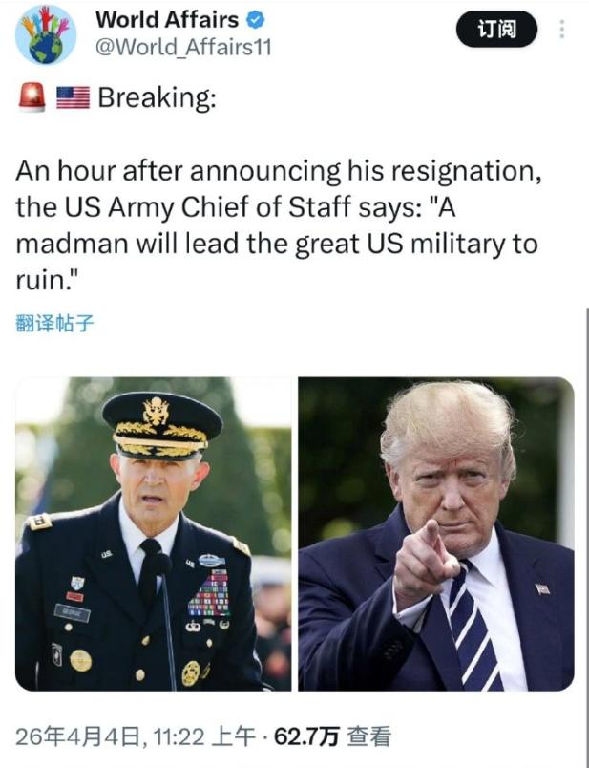Image resolution: width=589 pixels, height=768 pixels.
Task: Subscribe using the 订阅 button
Action: (496, 29)
